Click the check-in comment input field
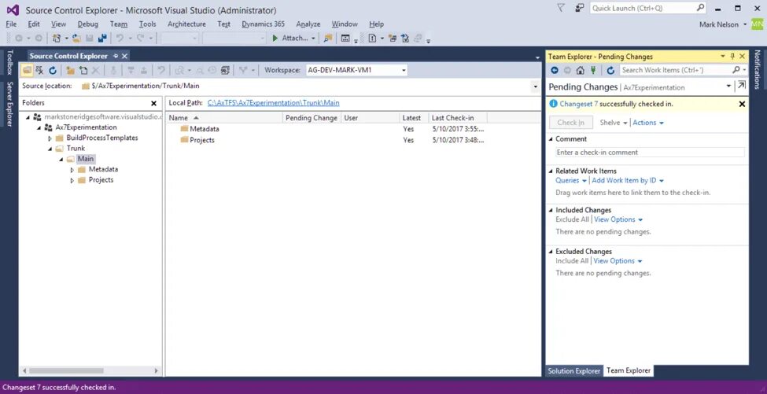Viewport: 767px width, 394px height. (650, 153)
